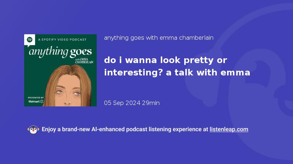Click the episode date '05 Sep 2024 29min'

(132, 103)
